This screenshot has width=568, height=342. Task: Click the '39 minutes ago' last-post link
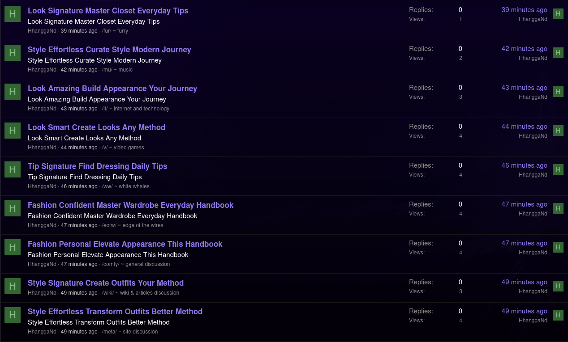pyautogui.click(x=524, y=10)
